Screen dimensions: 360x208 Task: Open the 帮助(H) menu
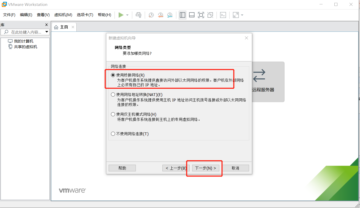pos(105,15)
